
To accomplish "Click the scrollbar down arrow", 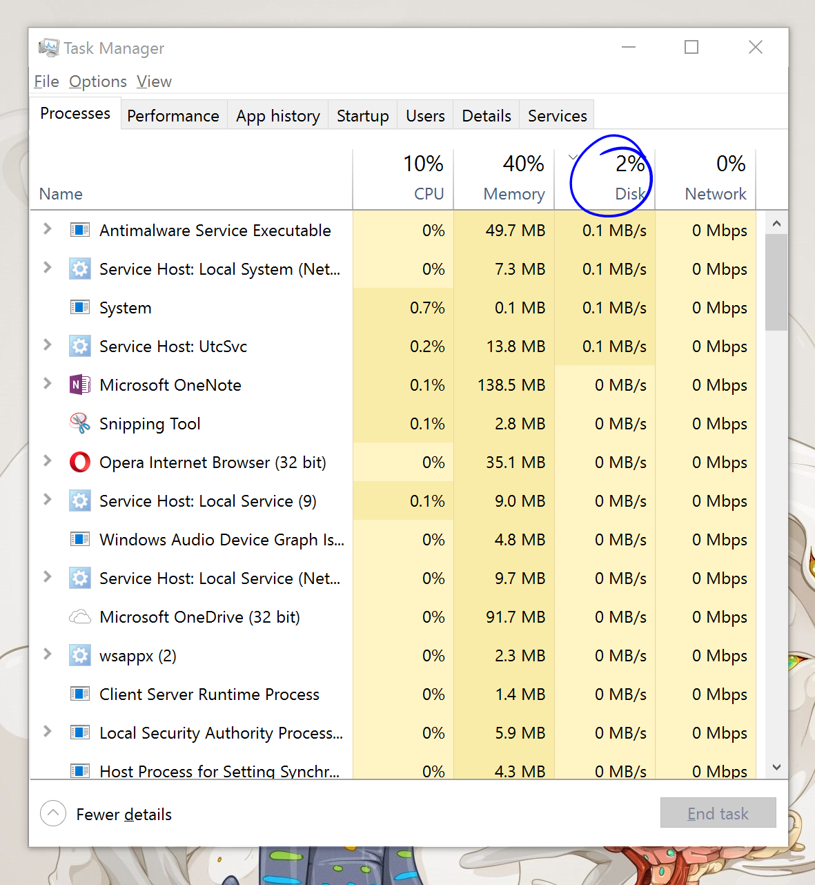I will 776,767.
